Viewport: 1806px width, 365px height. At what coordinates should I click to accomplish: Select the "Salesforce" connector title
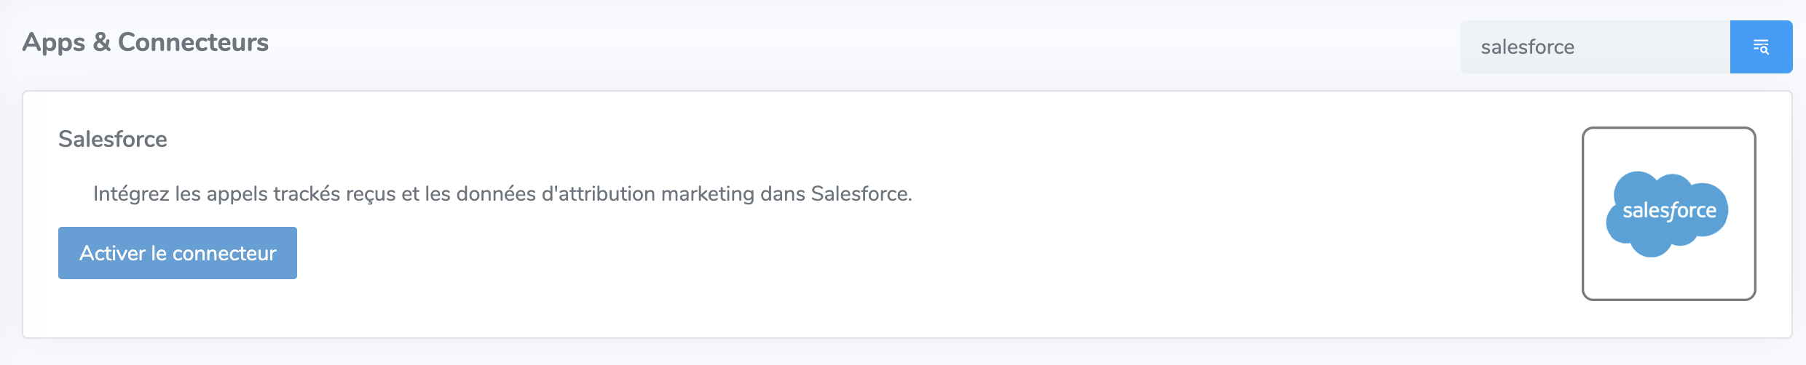click(x=113, y=139)
